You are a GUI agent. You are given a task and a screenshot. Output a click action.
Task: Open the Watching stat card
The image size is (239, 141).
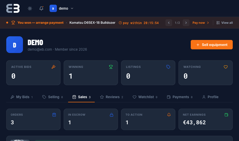tap(205, 73)
